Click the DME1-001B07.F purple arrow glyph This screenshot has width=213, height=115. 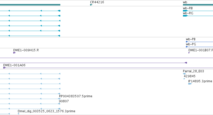click(x=189, y=53)
